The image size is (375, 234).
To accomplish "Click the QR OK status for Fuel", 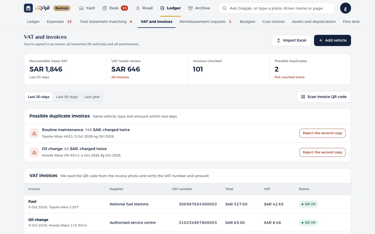I will 309,204.
